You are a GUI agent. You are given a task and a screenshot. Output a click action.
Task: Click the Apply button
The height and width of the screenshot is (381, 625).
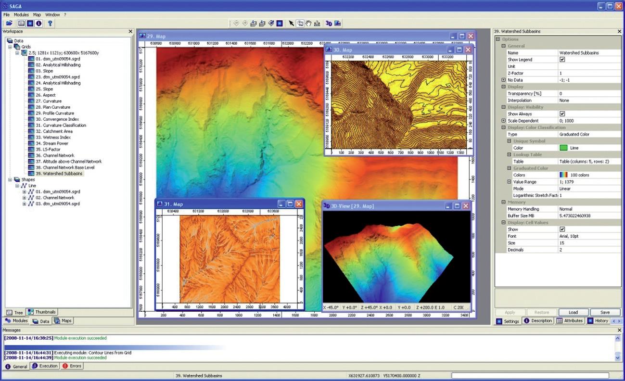tap(510, 312)
